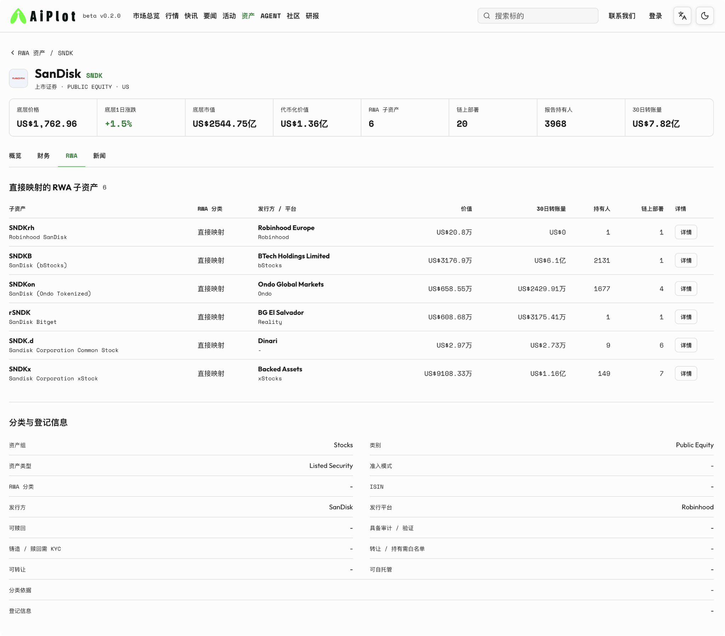725x636 pixels.
Task: Open 行情 menu item
Action: tap(172, 16)
